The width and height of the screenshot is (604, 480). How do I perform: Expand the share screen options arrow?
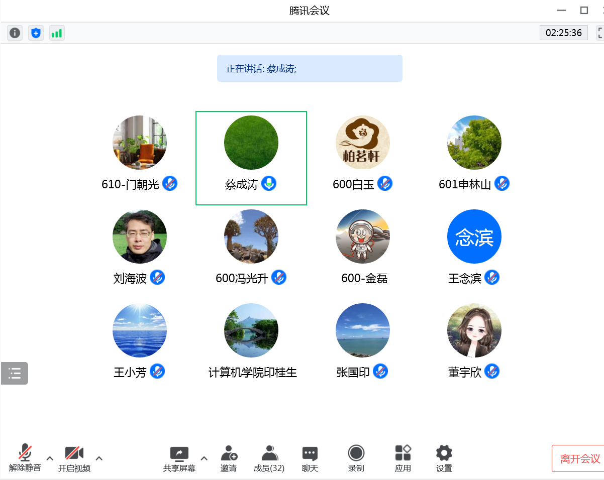pyautogui.click(x=204, y=458)
